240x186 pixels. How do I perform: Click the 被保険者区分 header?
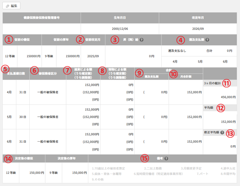coord(48,73)
